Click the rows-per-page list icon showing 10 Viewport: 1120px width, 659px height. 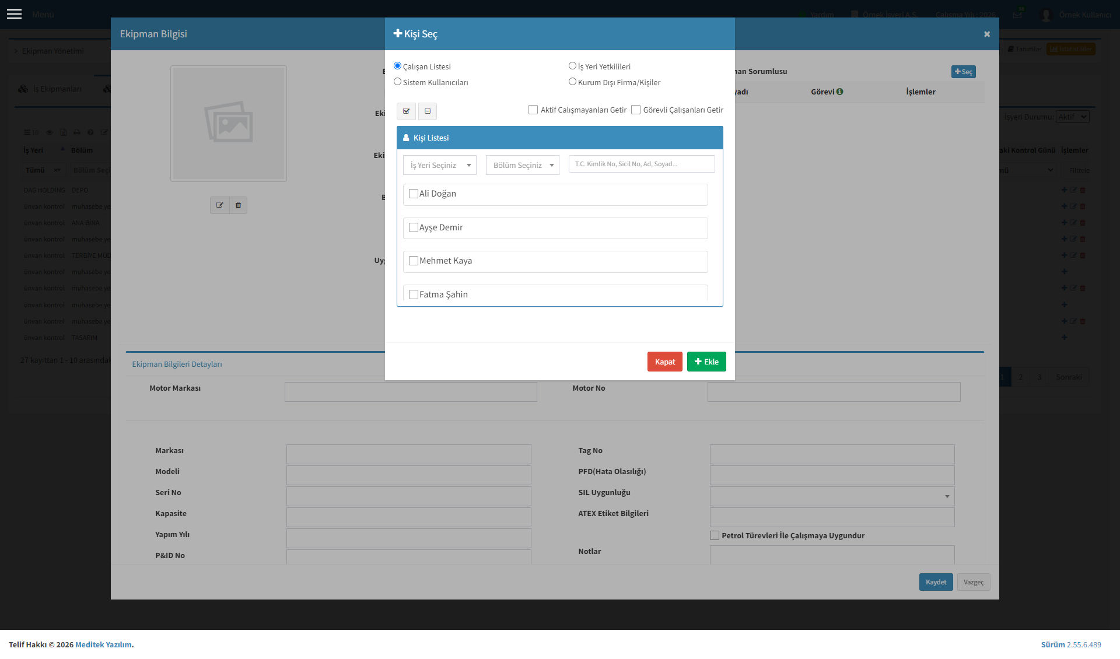(x=31, y=132)
